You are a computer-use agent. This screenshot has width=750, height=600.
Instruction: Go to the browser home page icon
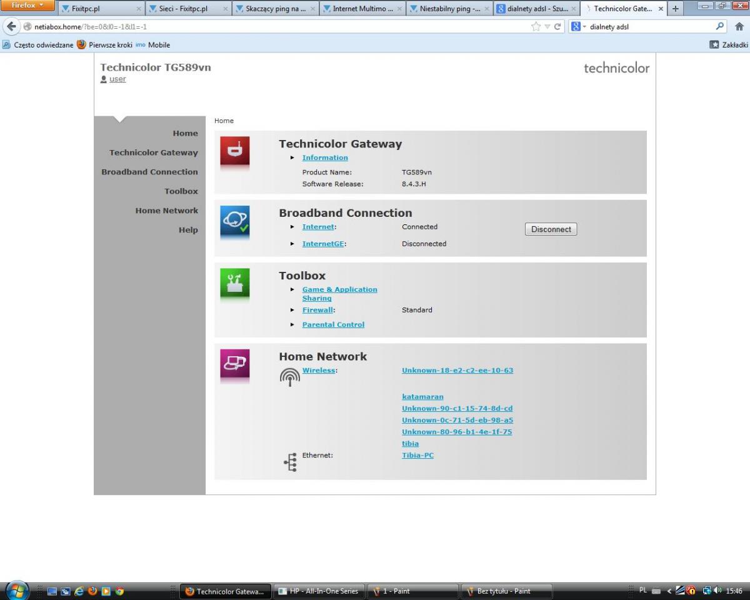[x=739, y=27]
